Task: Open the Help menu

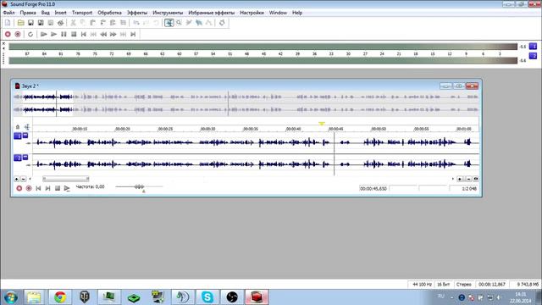Action: click(297, 13)
